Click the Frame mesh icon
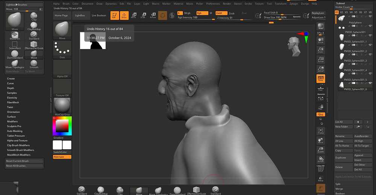376x195 pixels. click(x=321, y=130)
